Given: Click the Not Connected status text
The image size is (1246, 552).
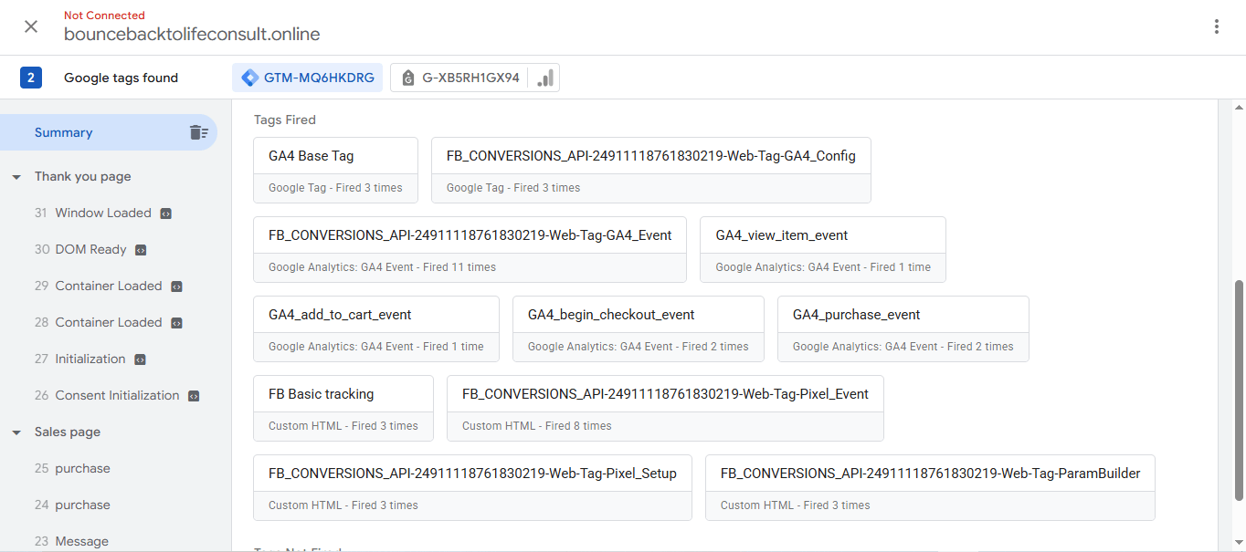Looking at the screenshot, I should click(104, 15).
